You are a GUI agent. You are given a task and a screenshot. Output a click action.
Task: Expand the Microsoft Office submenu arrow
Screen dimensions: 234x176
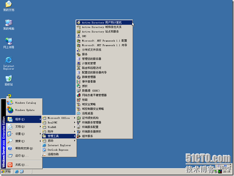(x=74, y=118)
